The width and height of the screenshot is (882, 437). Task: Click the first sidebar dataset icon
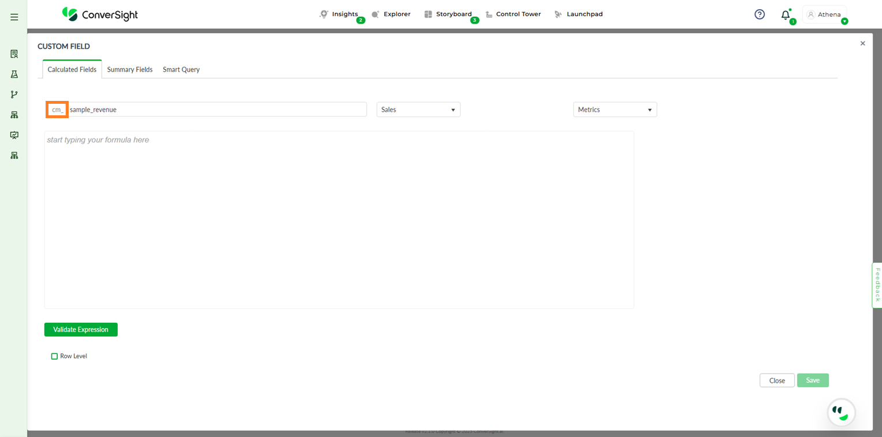click(14, 54)
